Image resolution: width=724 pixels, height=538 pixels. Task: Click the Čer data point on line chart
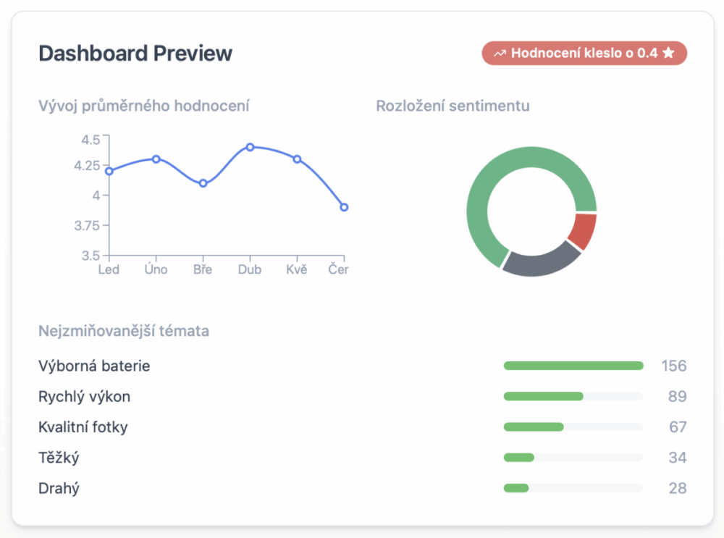[344, 207]
